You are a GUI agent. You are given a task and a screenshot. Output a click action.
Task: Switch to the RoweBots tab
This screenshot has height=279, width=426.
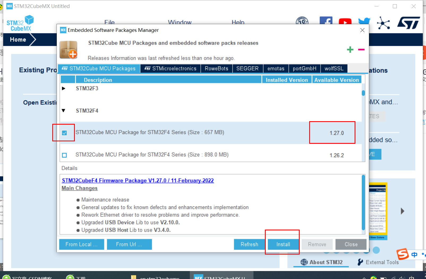click(x=216, y=69)
